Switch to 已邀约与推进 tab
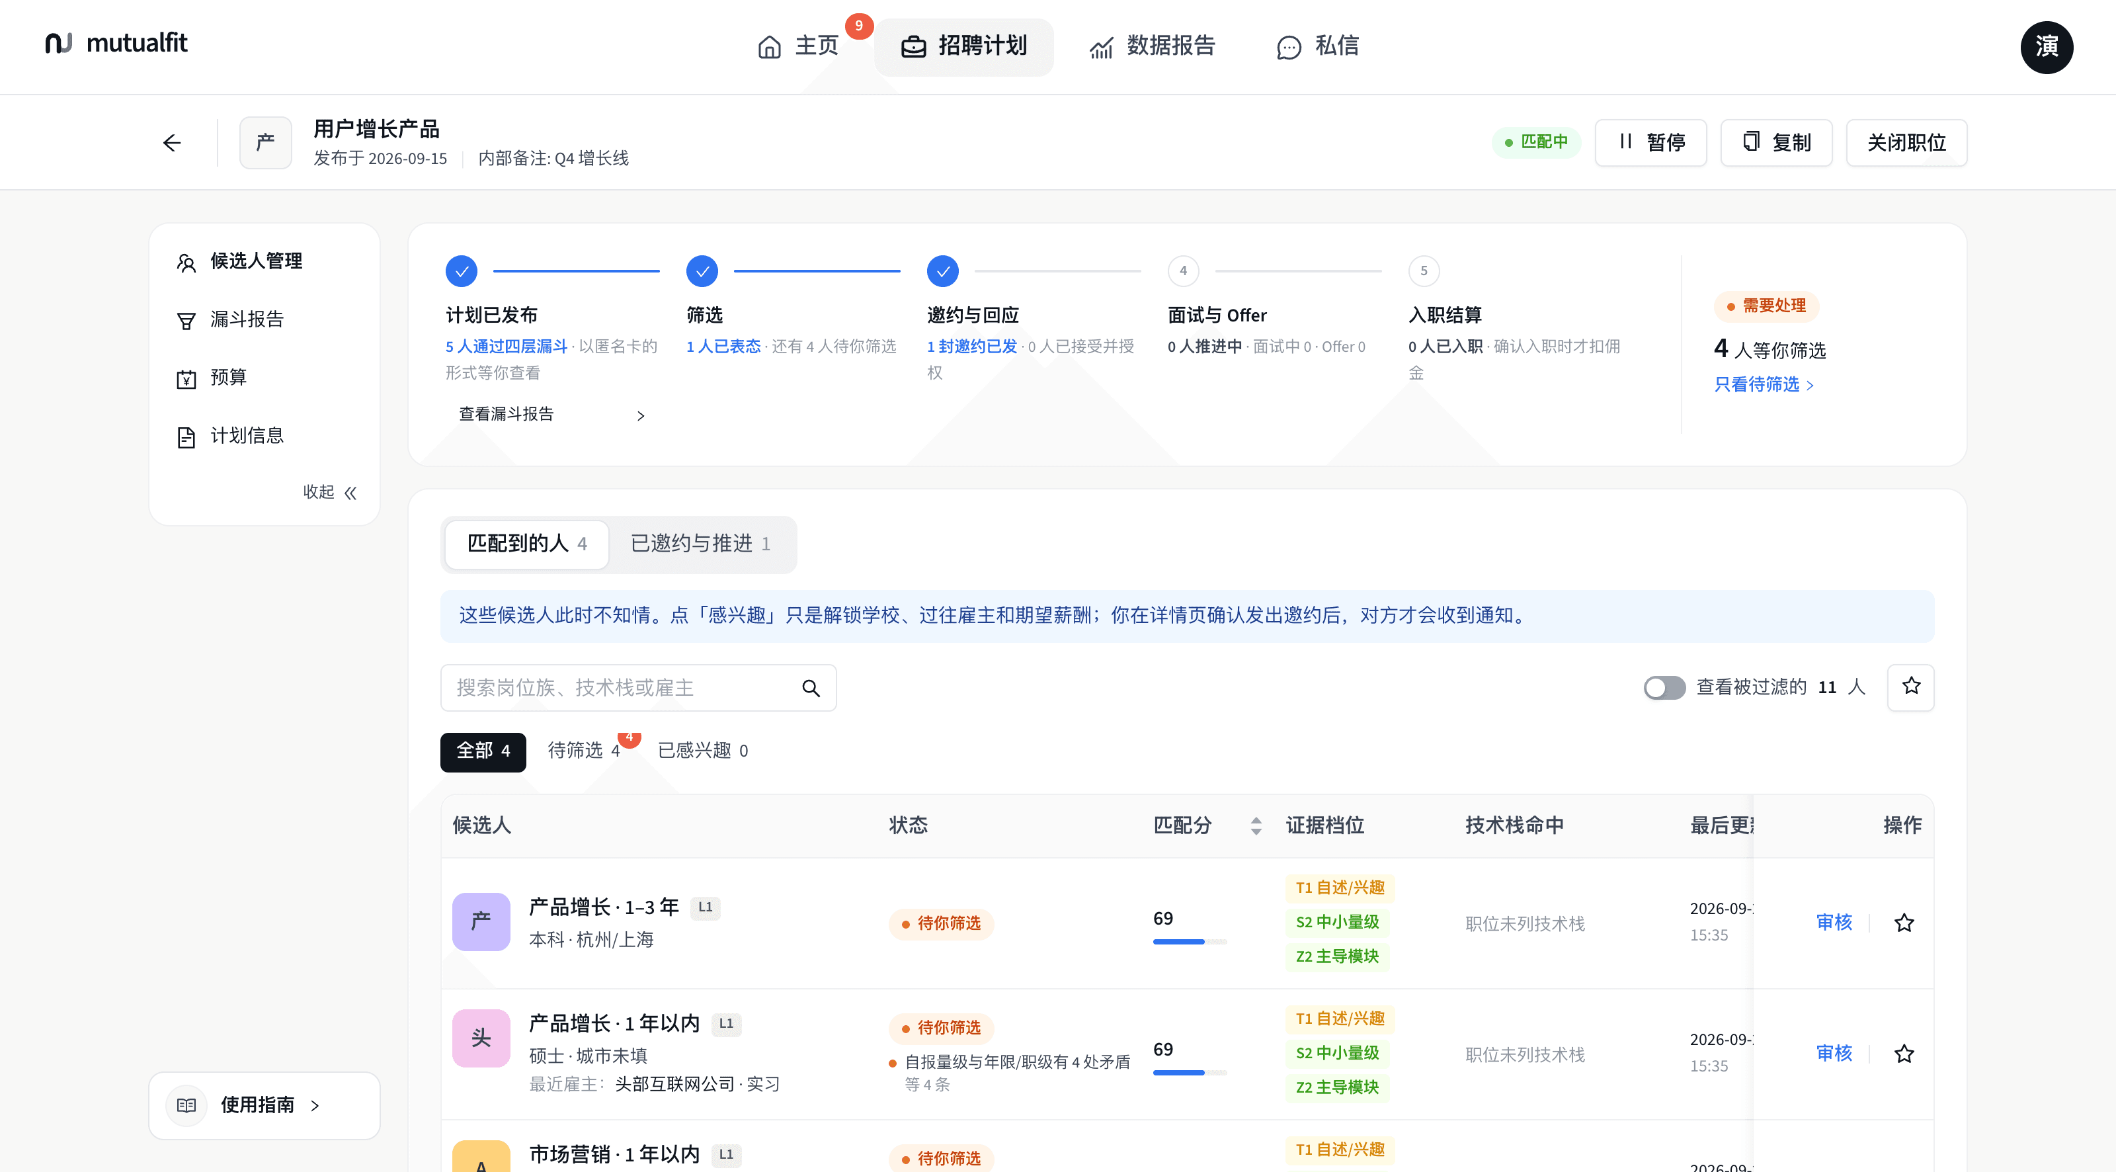2116x1172 pixels. click(x=701, y=544)
